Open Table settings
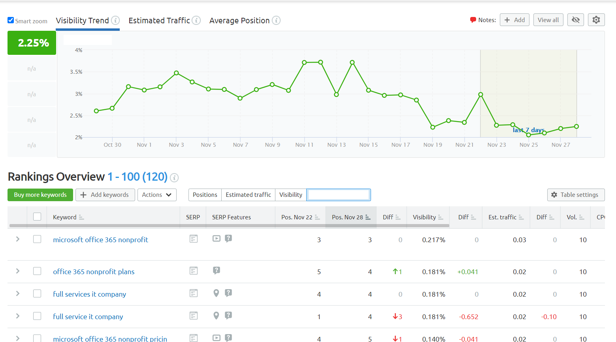This screenshot has width=616, height=342. 576,194
